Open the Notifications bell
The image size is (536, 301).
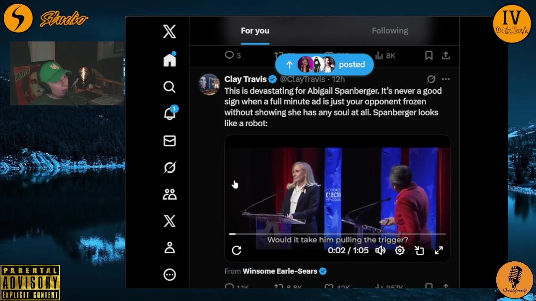pyautogui.click(x=170, y=113)
